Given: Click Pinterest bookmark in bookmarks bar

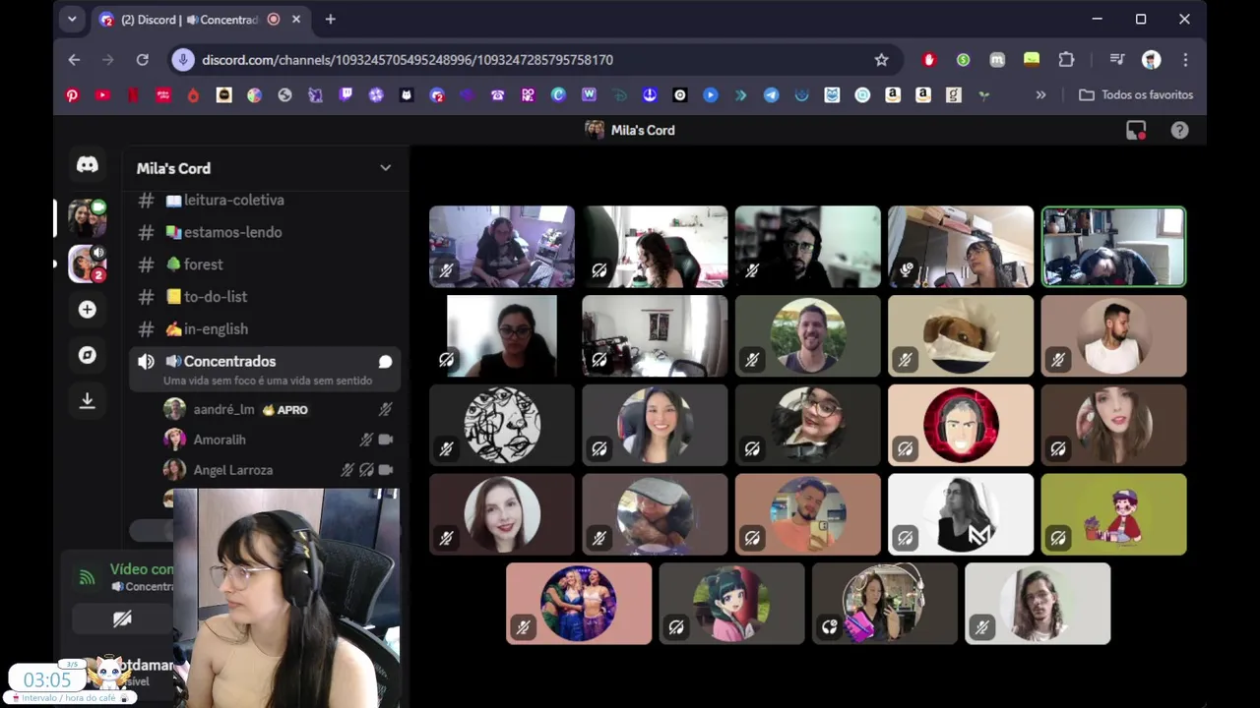Looking at the screenshot, I should pos(72,95).
